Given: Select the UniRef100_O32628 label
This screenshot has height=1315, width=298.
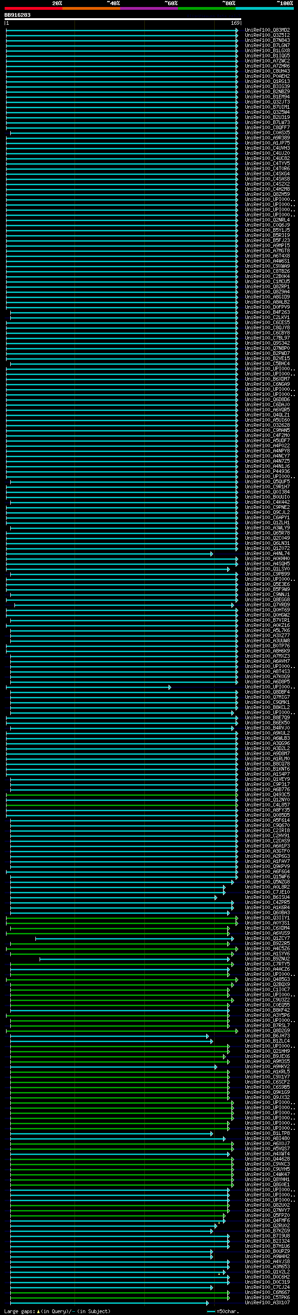Looking at the screenshot, I should 267,425.
